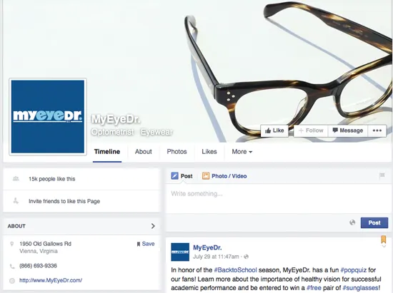The height and width of the screenshot is (293, 393).
Task: Click the invite friends person icon
Action: [16, 201]
